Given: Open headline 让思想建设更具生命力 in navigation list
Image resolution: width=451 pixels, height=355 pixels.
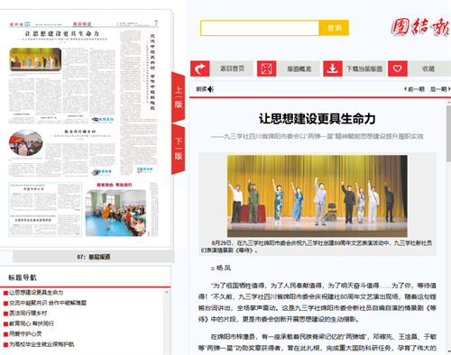Looking at the screenshot, I should point(36,292).
